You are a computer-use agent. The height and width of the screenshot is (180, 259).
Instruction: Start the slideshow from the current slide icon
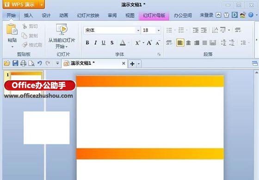62,29
